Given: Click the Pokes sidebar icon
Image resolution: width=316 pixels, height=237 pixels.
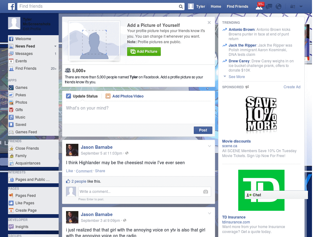Looking at the screenshot, I should (x=11, y=95).
